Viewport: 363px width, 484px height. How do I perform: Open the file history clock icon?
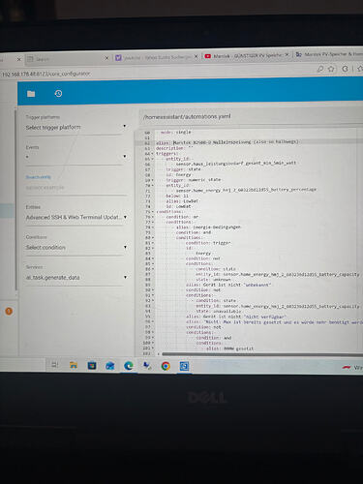coord(58,94)
